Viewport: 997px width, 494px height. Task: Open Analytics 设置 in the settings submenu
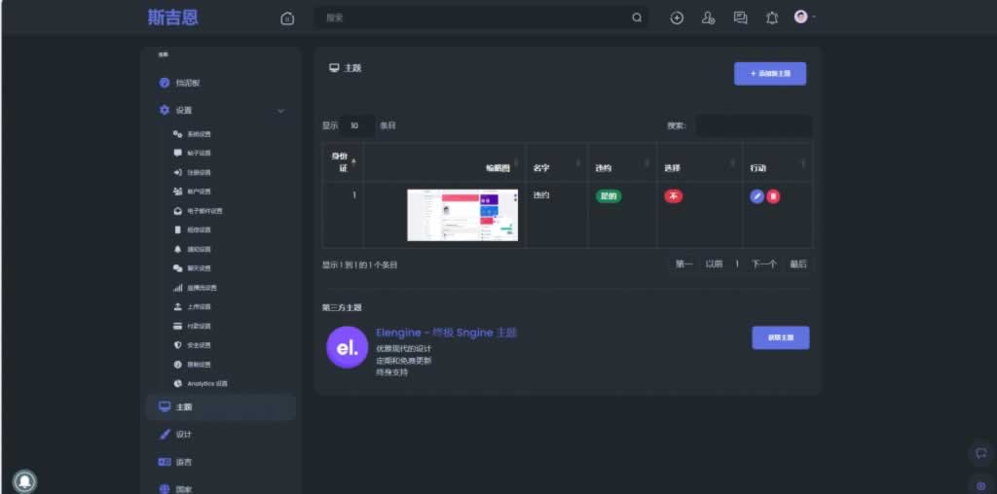click(206, 384)
